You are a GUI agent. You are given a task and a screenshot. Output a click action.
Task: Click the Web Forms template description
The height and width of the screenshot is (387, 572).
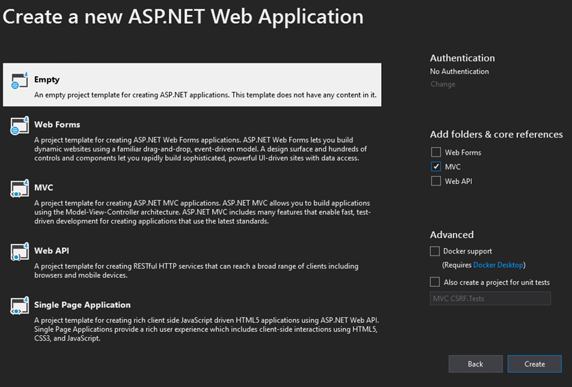200,149
